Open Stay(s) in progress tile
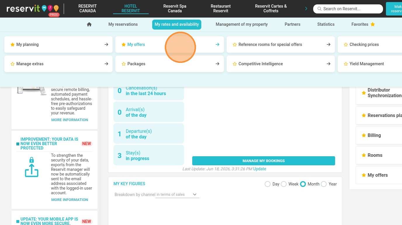 (149, 155)
